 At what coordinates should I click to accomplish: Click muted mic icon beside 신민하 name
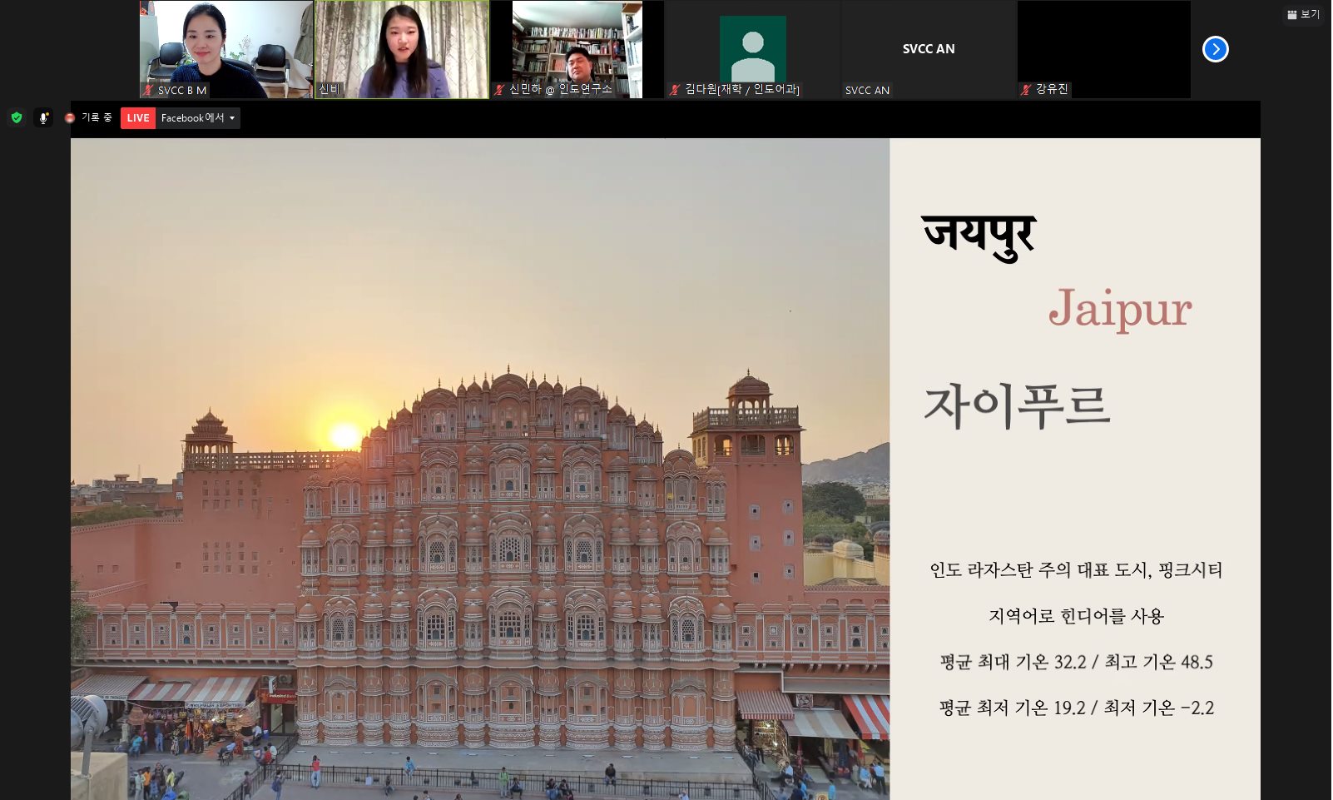click(499, 90)
